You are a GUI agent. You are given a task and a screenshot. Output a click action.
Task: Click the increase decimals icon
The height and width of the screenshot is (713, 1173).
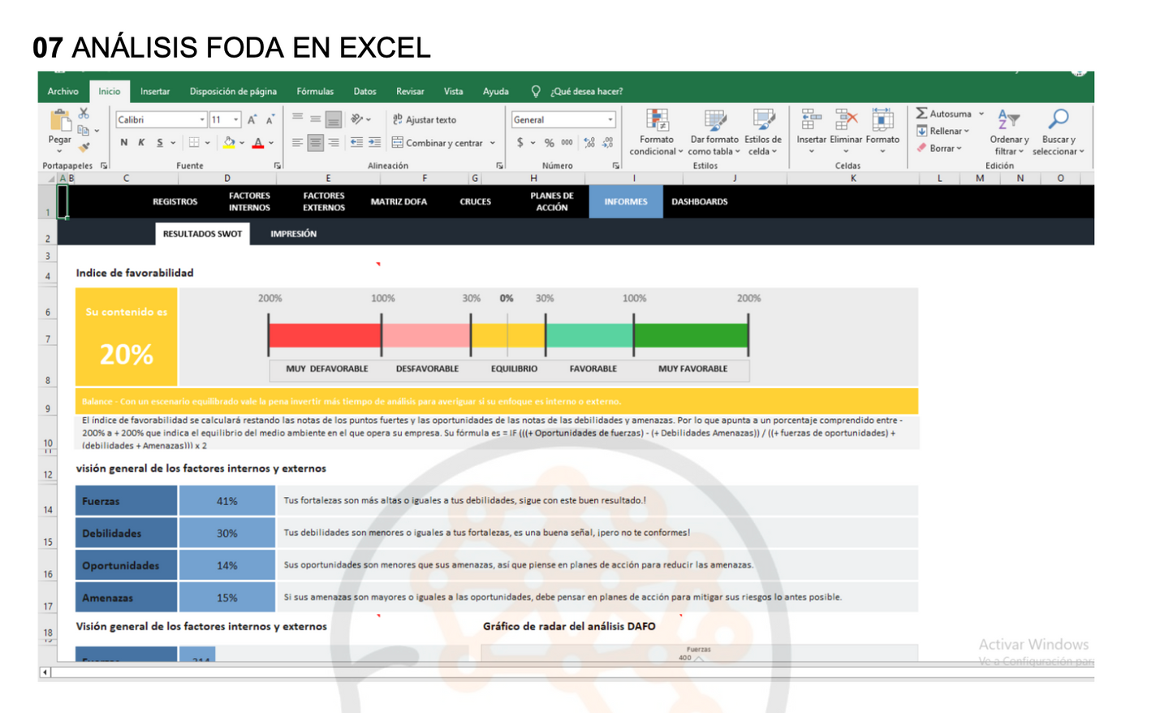[589, 143]
